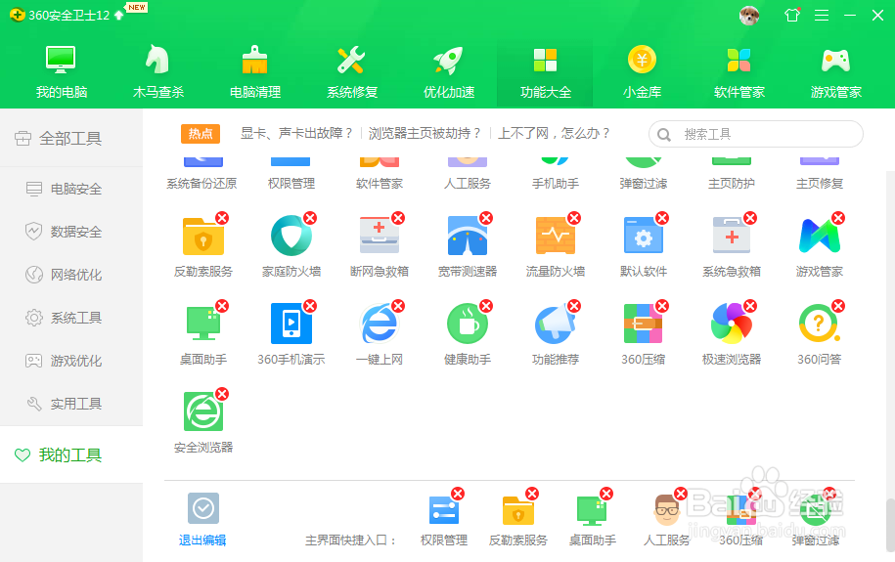Open the 权限管理 shortcut in quick entry bar
The width and height of the screenshot is (895, 562).
(x=443, y=509)
